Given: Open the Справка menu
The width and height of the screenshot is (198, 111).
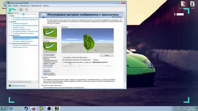Looking at the screenshot, I should [x=46, y=6].
